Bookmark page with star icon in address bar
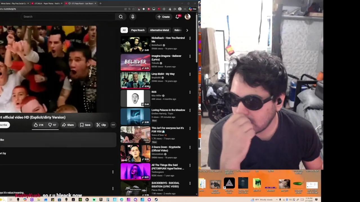360x202 pixels. [x=133, y=9]
